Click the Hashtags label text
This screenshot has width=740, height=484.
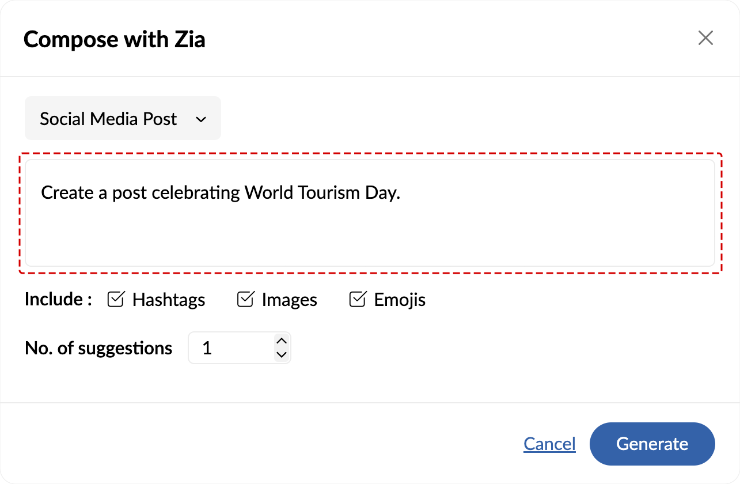click(x=169, y=300)
